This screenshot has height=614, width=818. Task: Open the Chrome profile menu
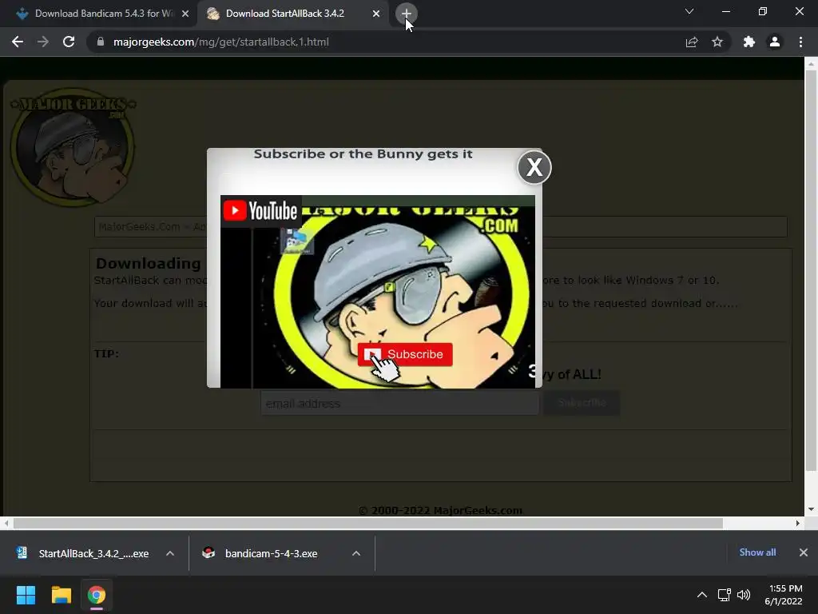tap(775, 42)
